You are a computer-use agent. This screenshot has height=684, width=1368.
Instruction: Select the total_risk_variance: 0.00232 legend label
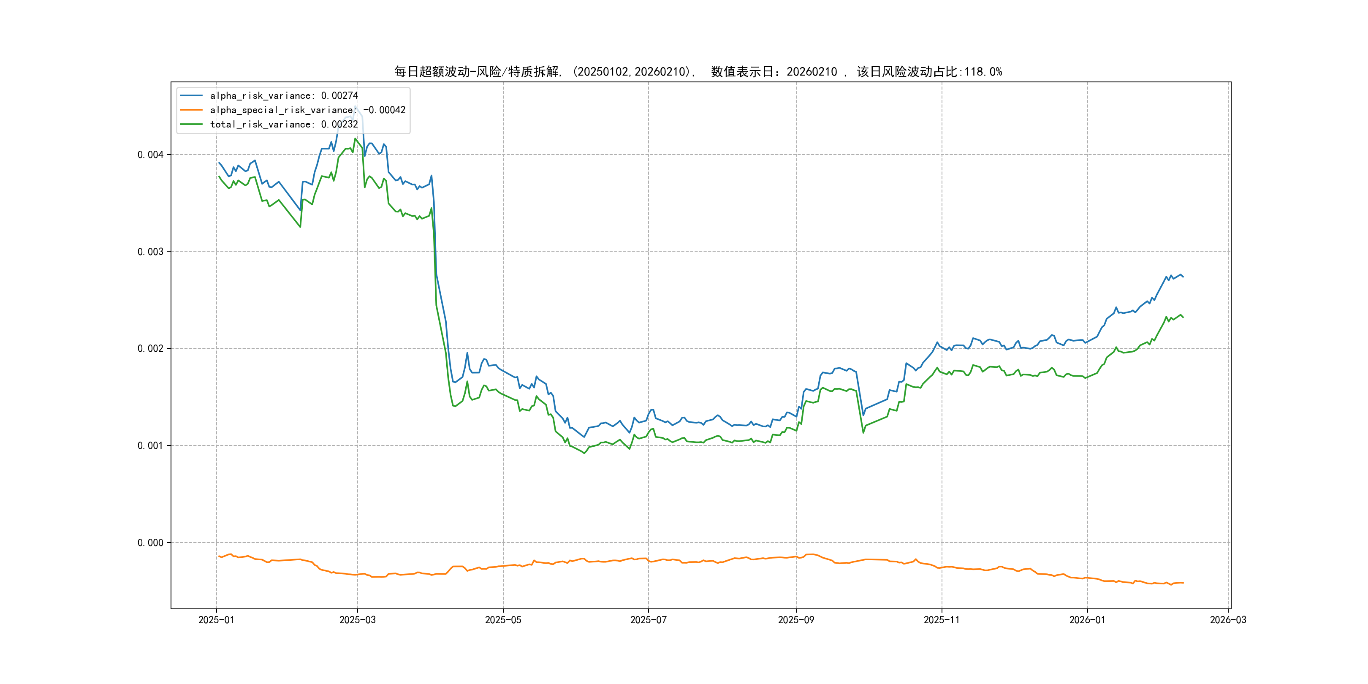[x=284, y=124]
